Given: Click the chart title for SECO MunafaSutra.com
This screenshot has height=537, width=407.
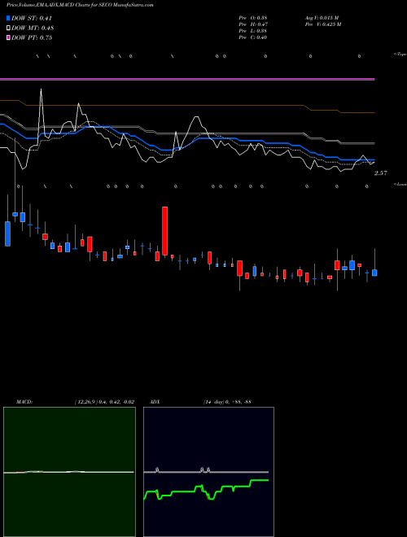Looking at the screenshot, I should (x=80, y=5).
